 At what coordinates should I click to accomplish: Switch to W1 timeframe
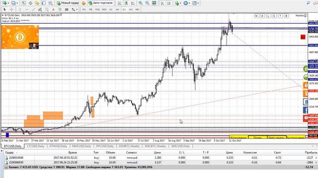[131, 9]
